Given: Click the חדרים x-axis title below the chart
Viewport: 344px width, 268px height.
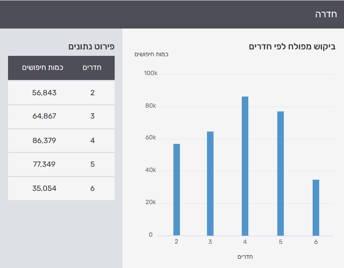Looking at the screenshot, I should click(x=245, y=257).
